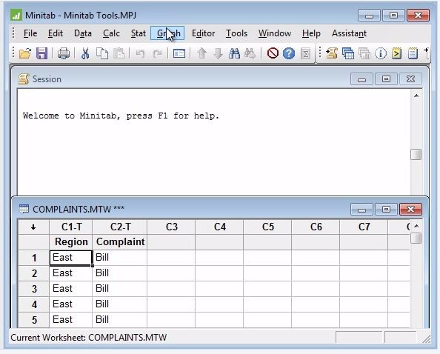Click the Find Next binoculars icon
The height and width of the screenshot is (354, 440).
click(250, 53)
